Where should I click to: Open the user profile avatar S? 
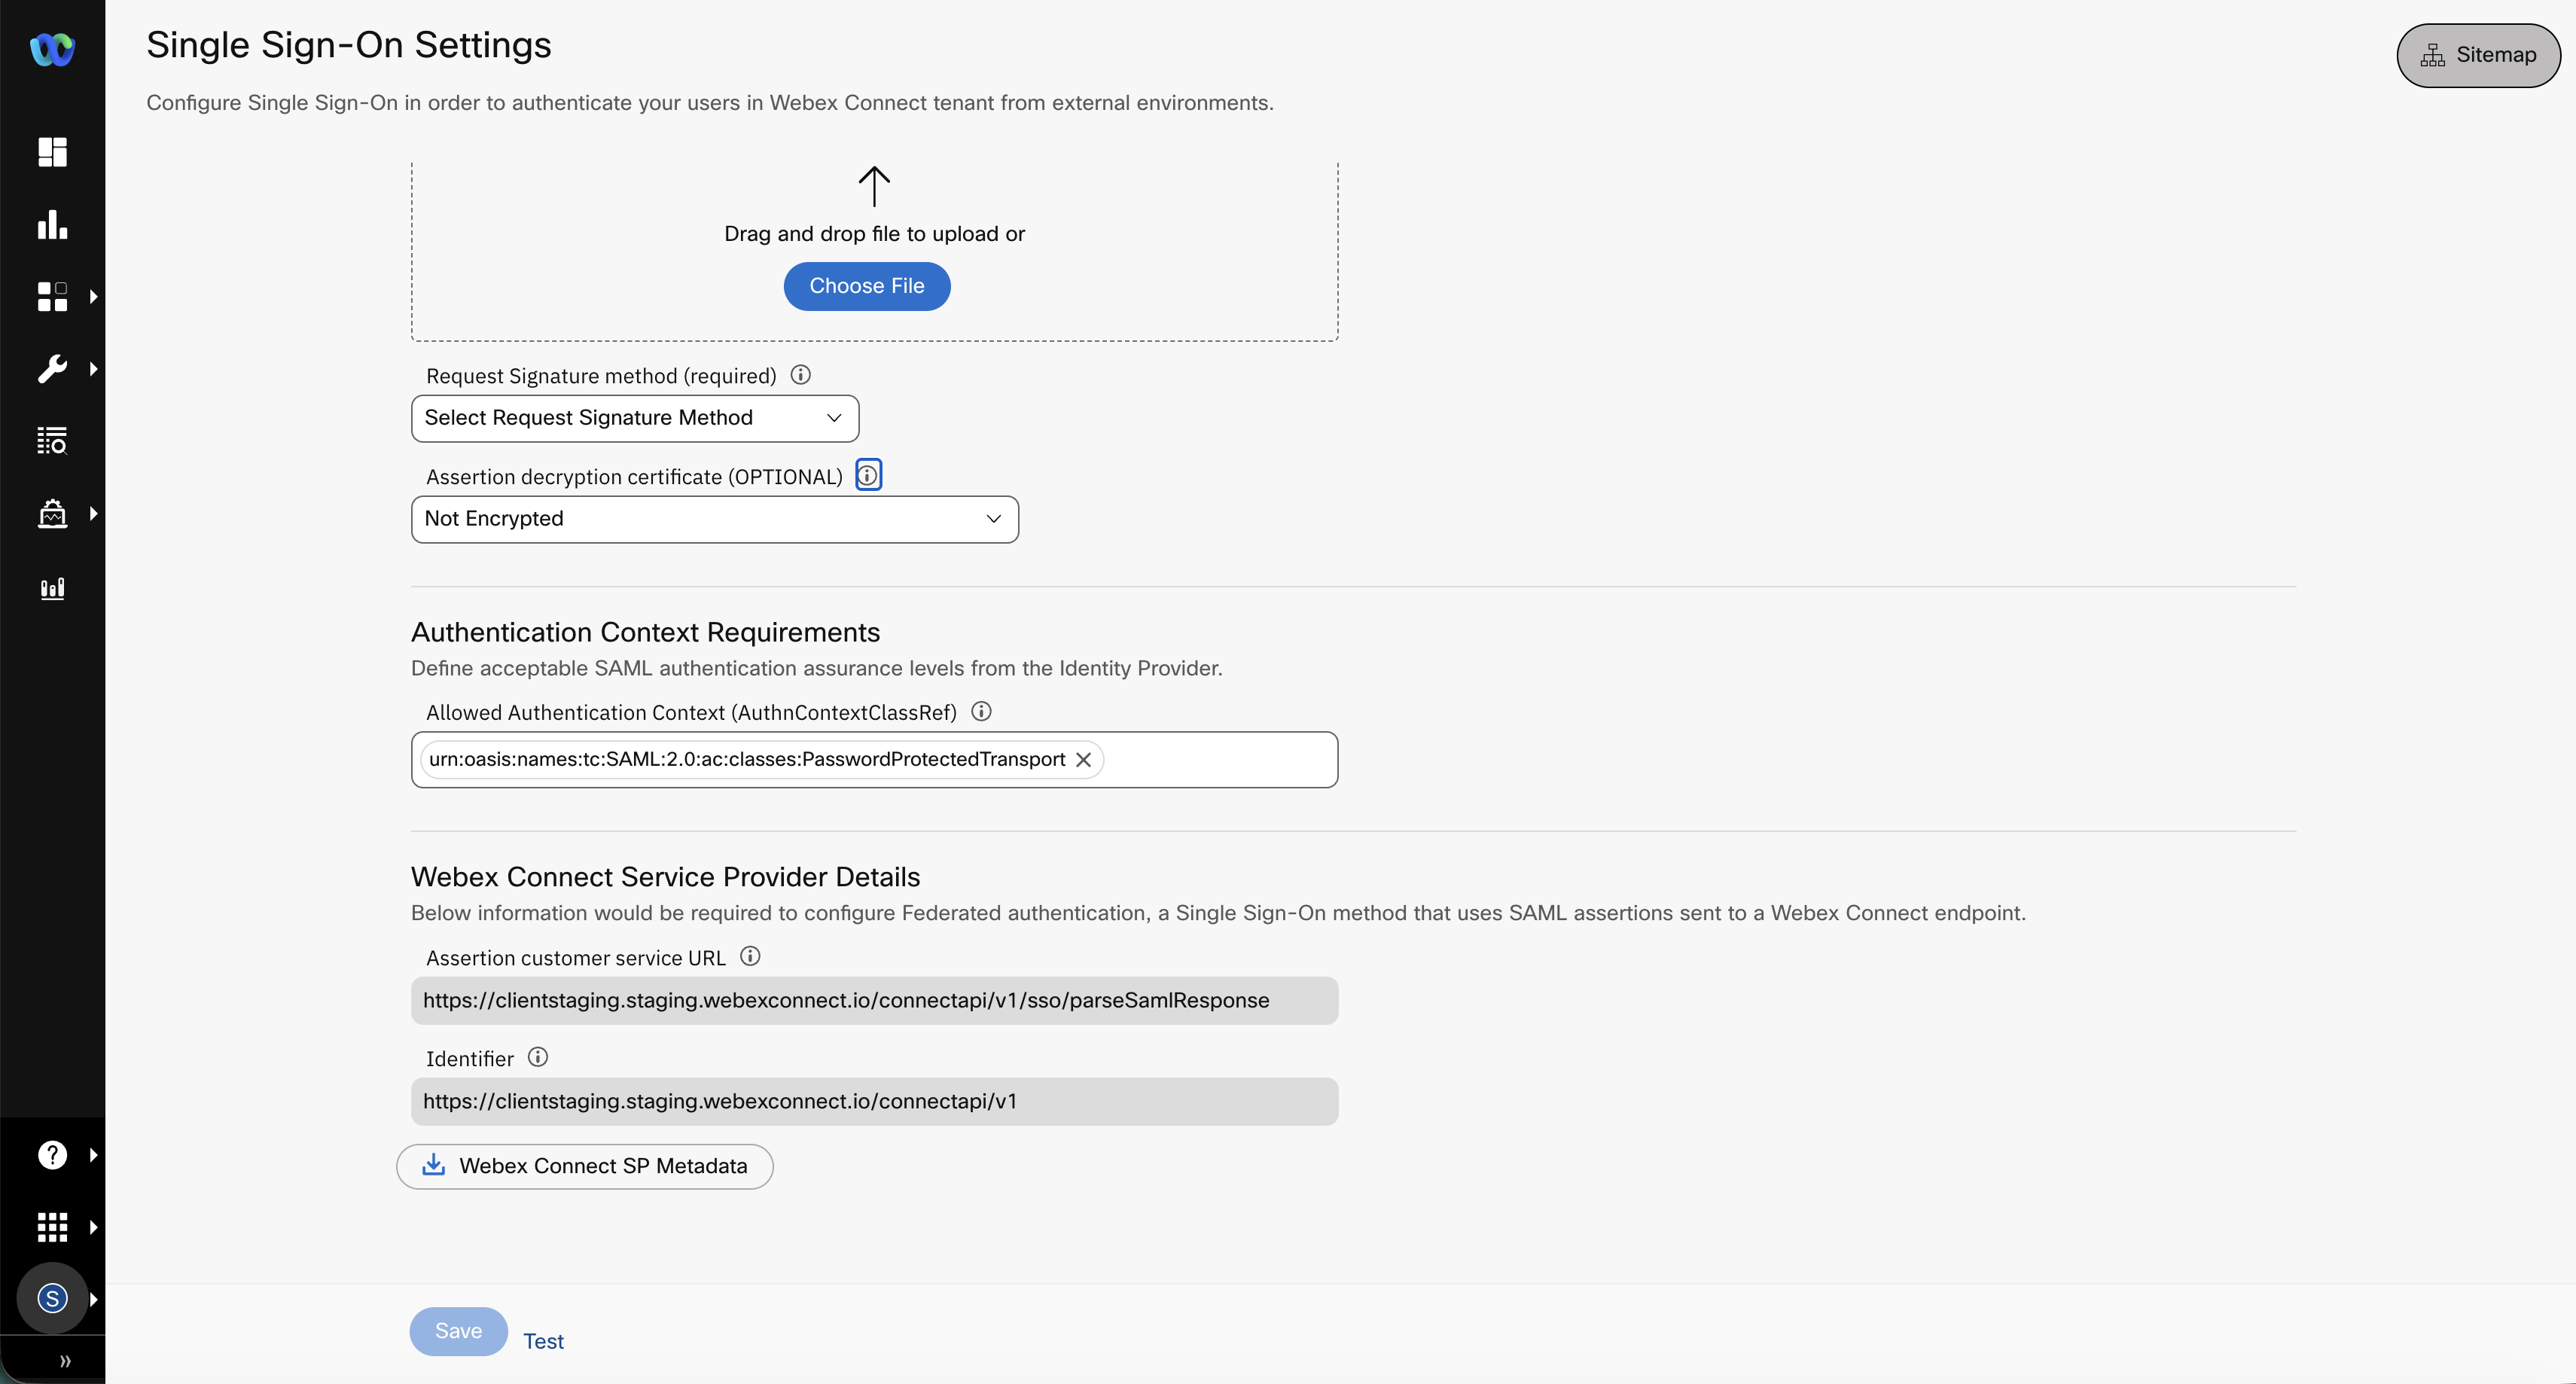(x=52, y=1298)
